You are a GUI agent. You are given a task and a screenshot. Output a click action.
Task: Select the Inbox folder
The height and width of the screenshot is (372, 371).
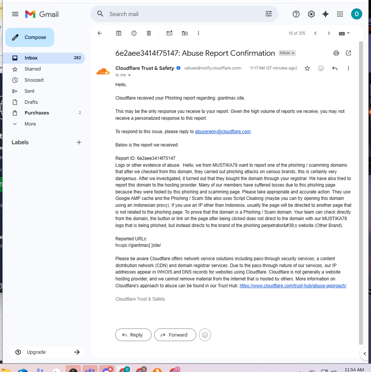click(44, 58)
